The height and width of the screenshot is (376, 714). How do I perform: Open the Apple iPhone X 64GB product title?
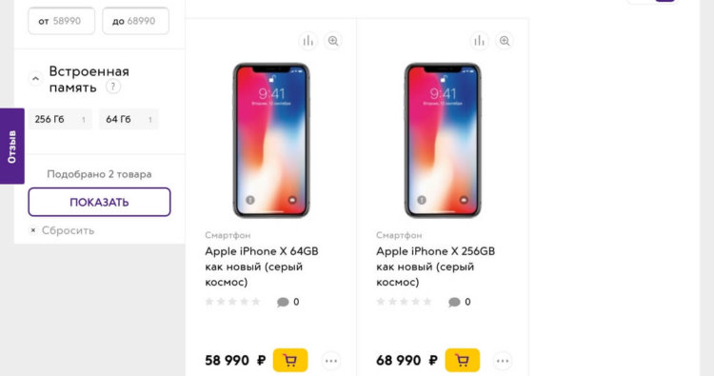click(262, 267)
